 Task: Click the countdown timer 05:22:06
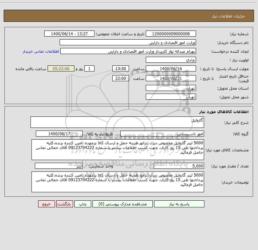tap(61, 68)
